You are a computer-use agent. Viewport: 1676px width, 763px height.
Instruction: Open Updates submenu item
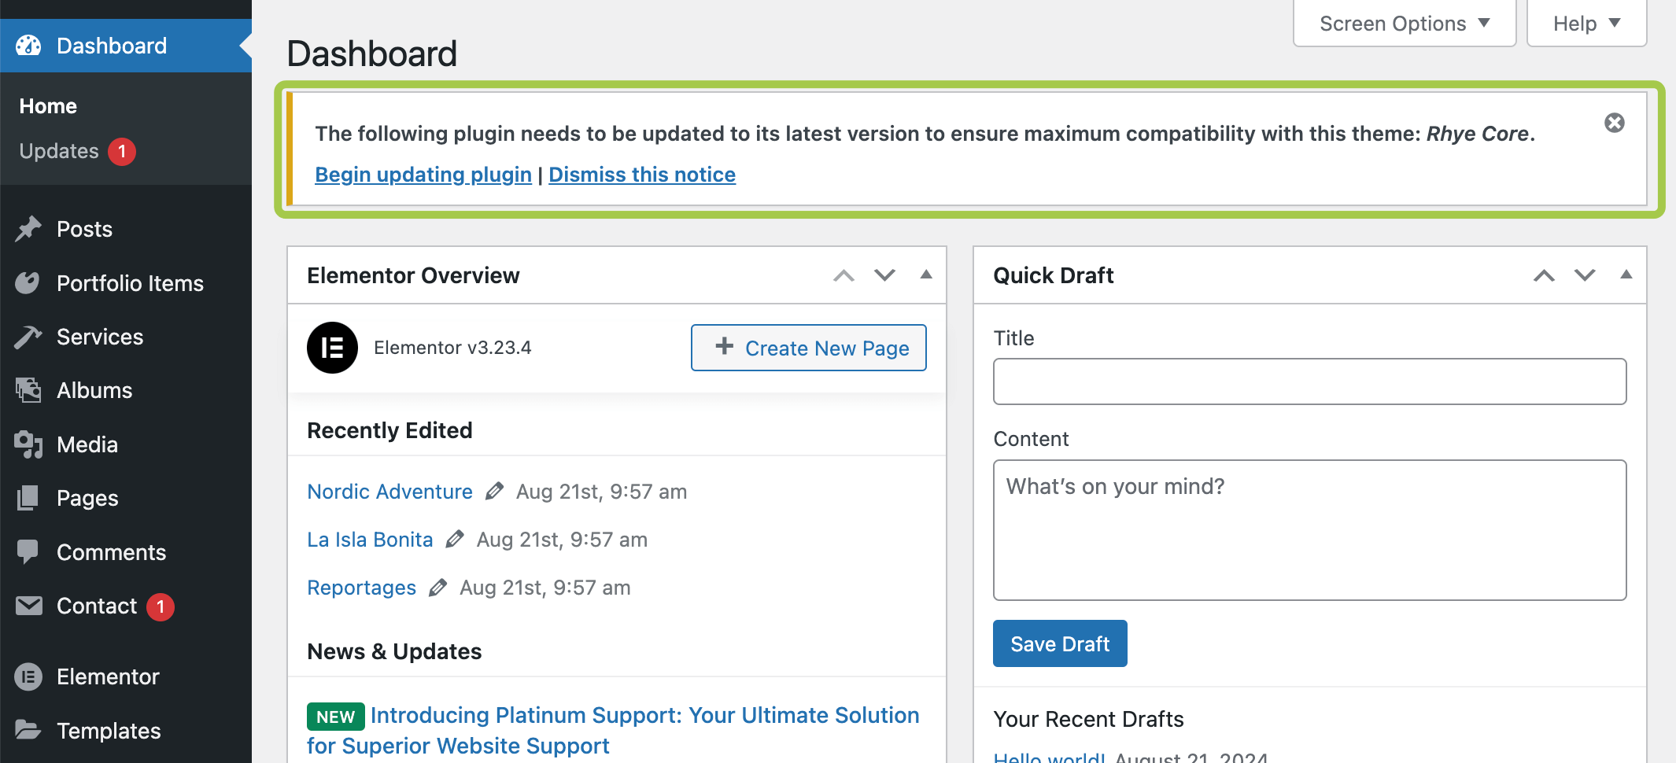tap(59, 151)
